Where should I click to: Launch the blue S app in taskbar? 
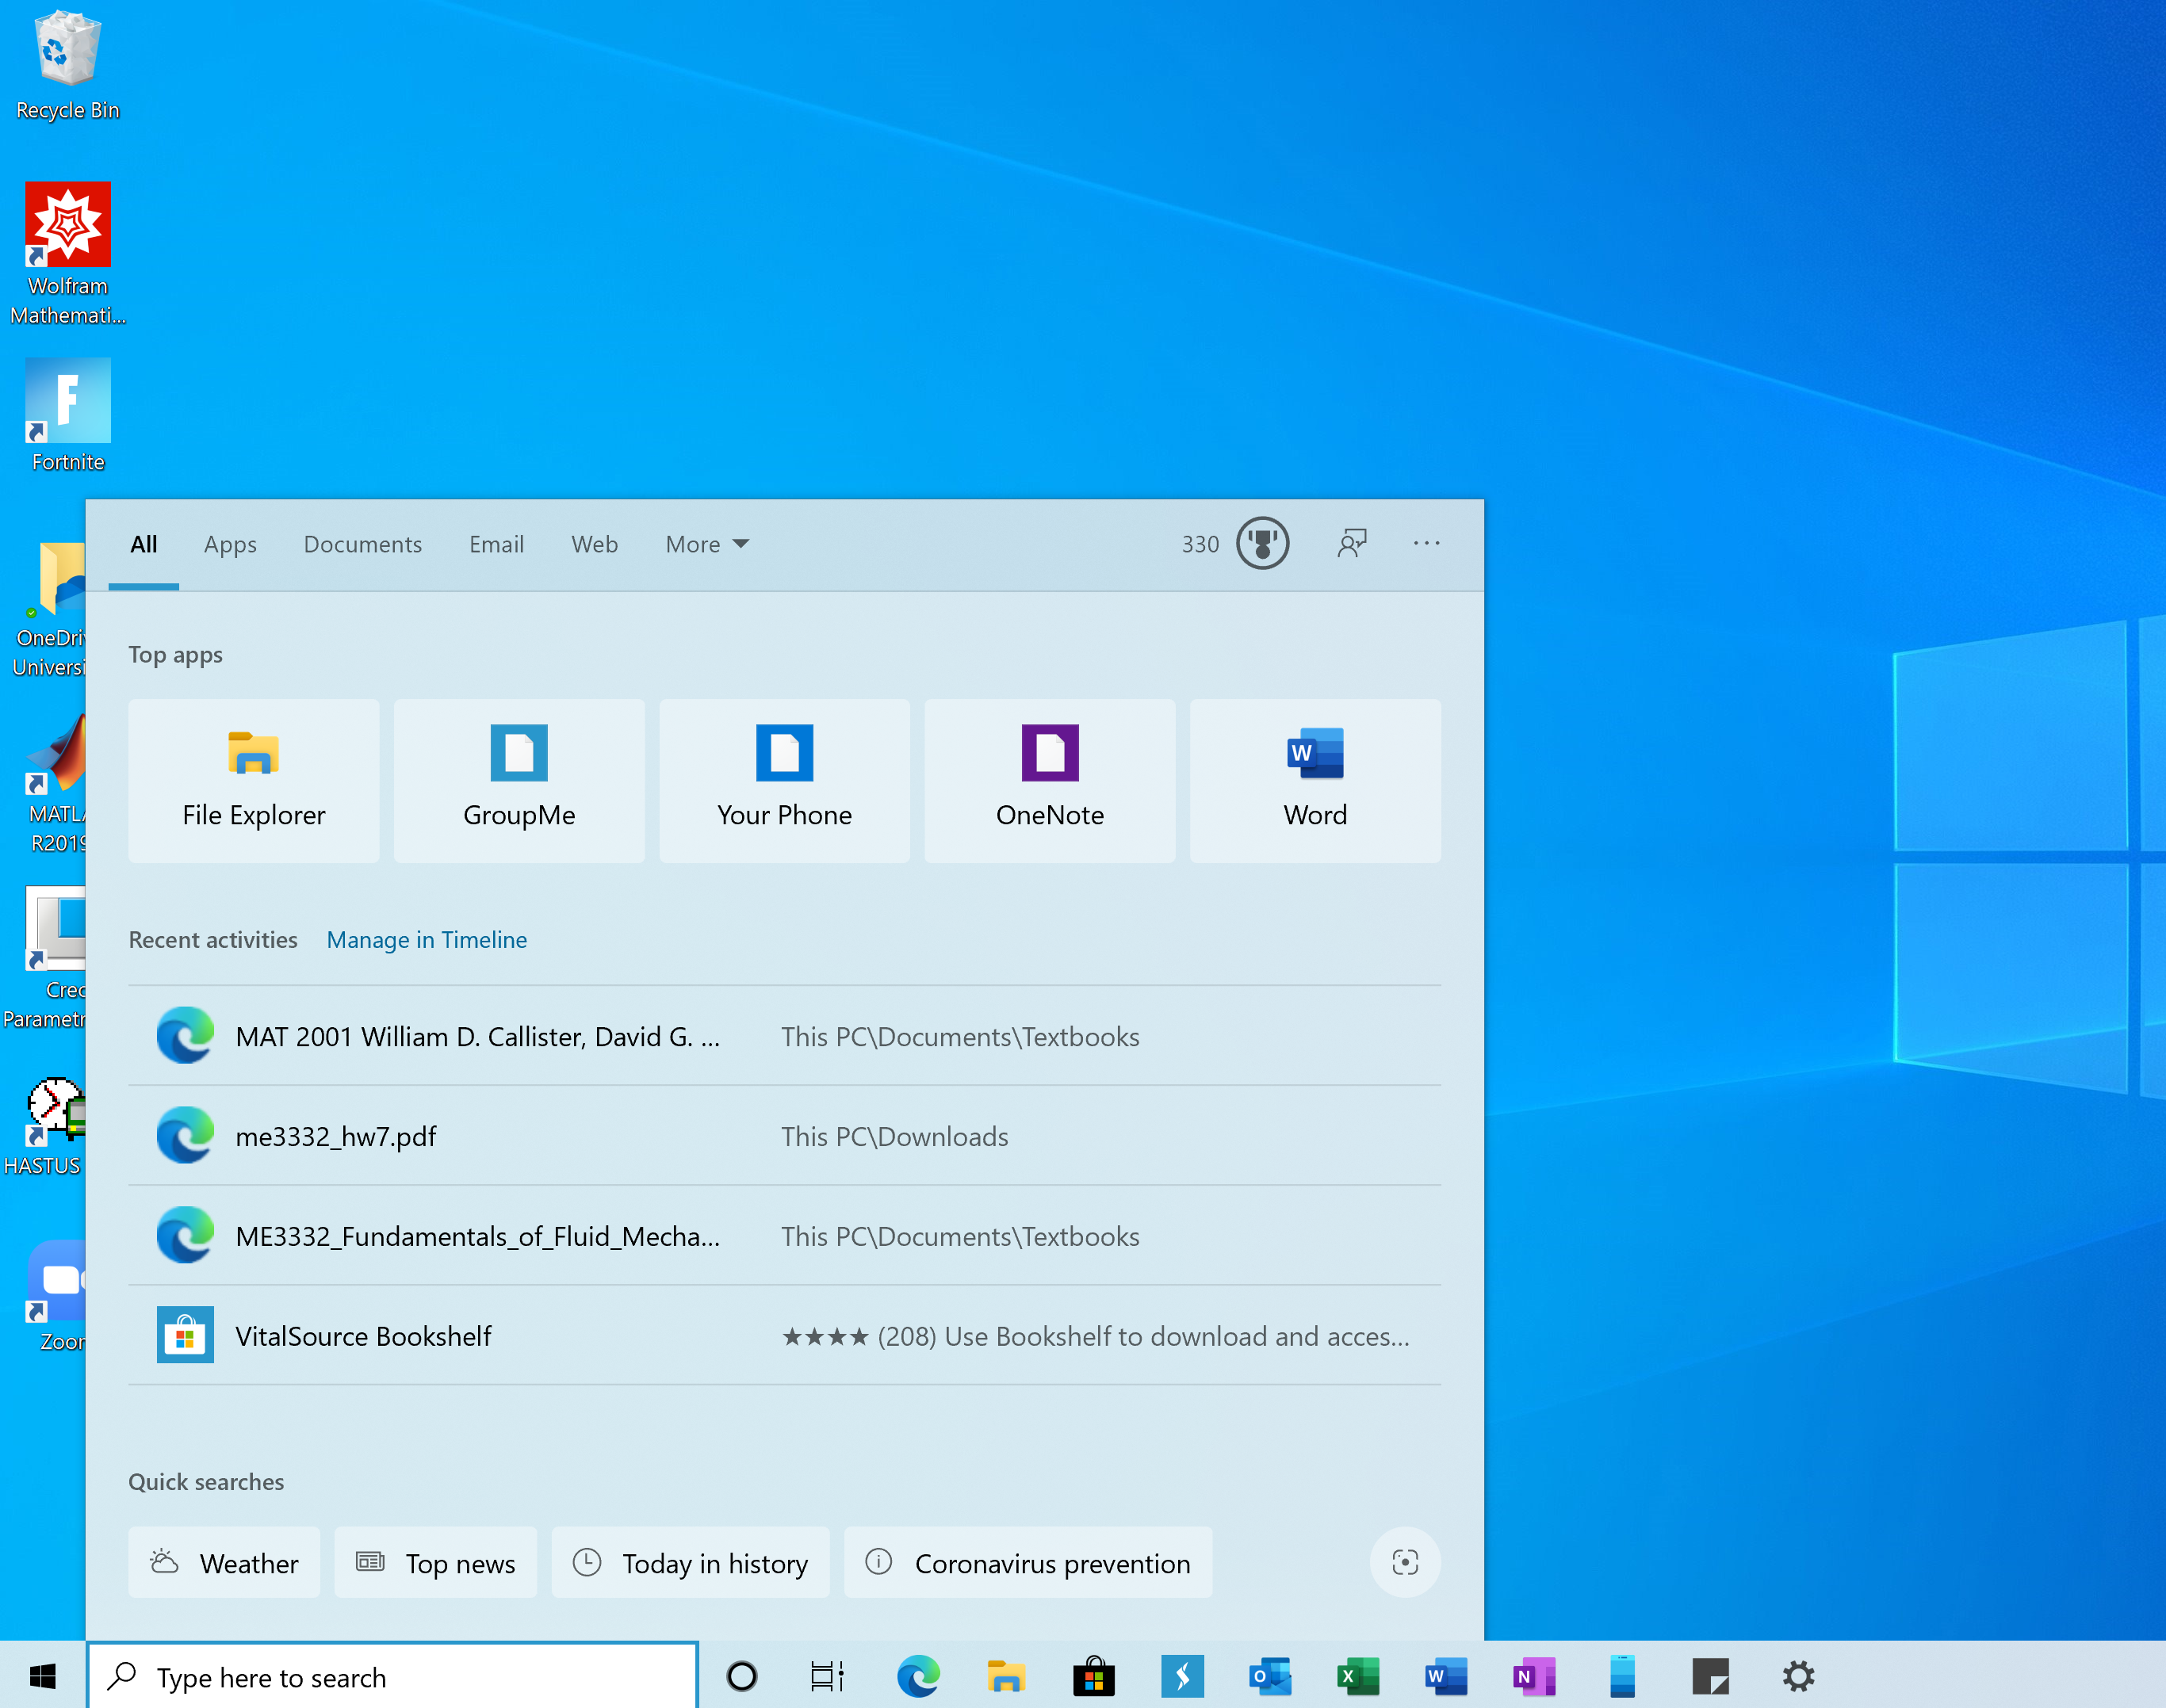pyautogui.click(x=1181, y=1676)
